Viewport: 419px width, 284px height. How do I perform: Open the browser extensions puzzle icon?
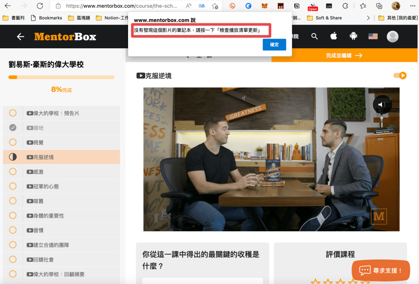(345, 6)
